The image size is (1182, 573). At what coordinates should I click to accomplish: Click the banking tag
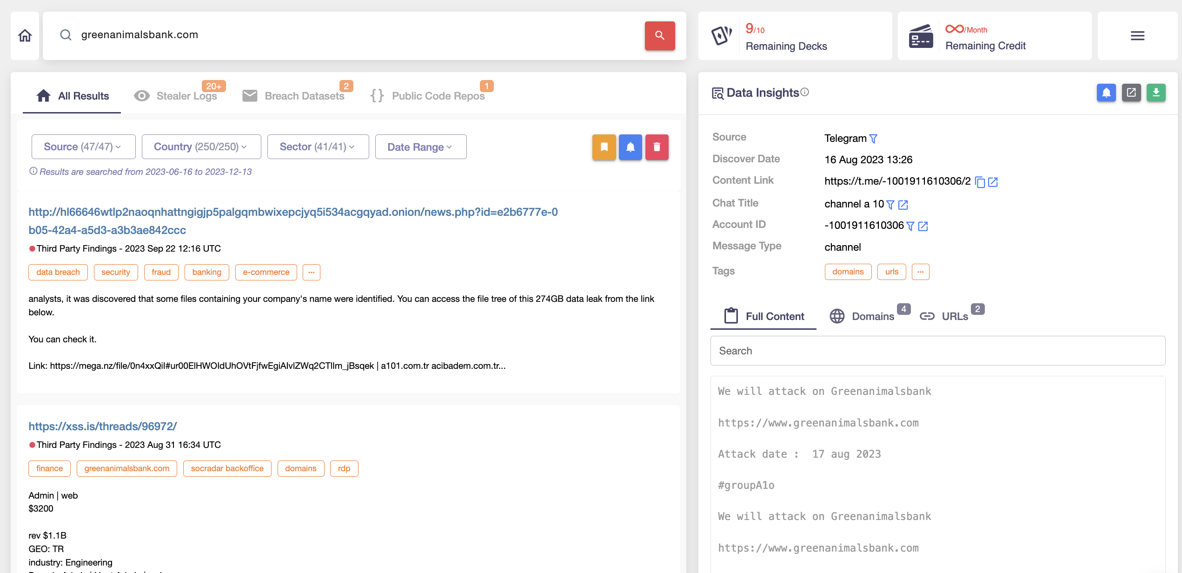tap(207, 272)
